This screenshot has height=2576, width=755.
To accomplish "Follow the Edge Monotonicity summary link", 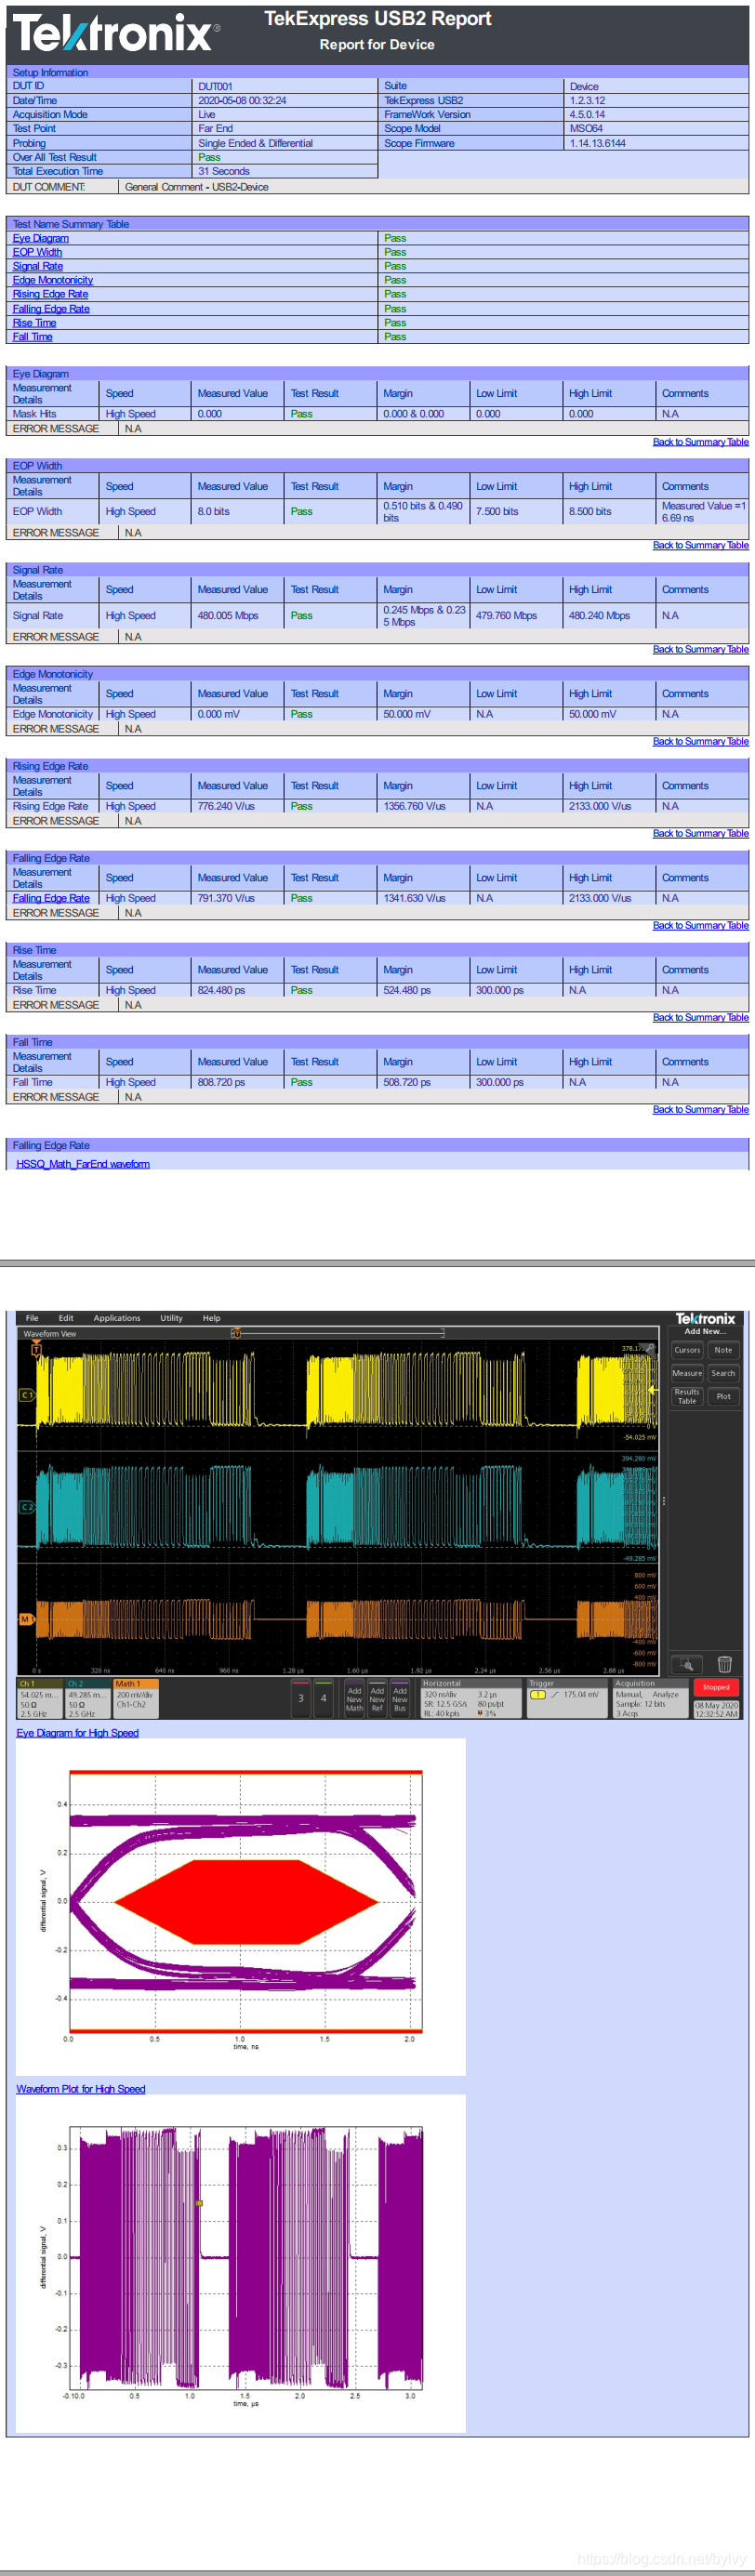I will pos(53,280).
